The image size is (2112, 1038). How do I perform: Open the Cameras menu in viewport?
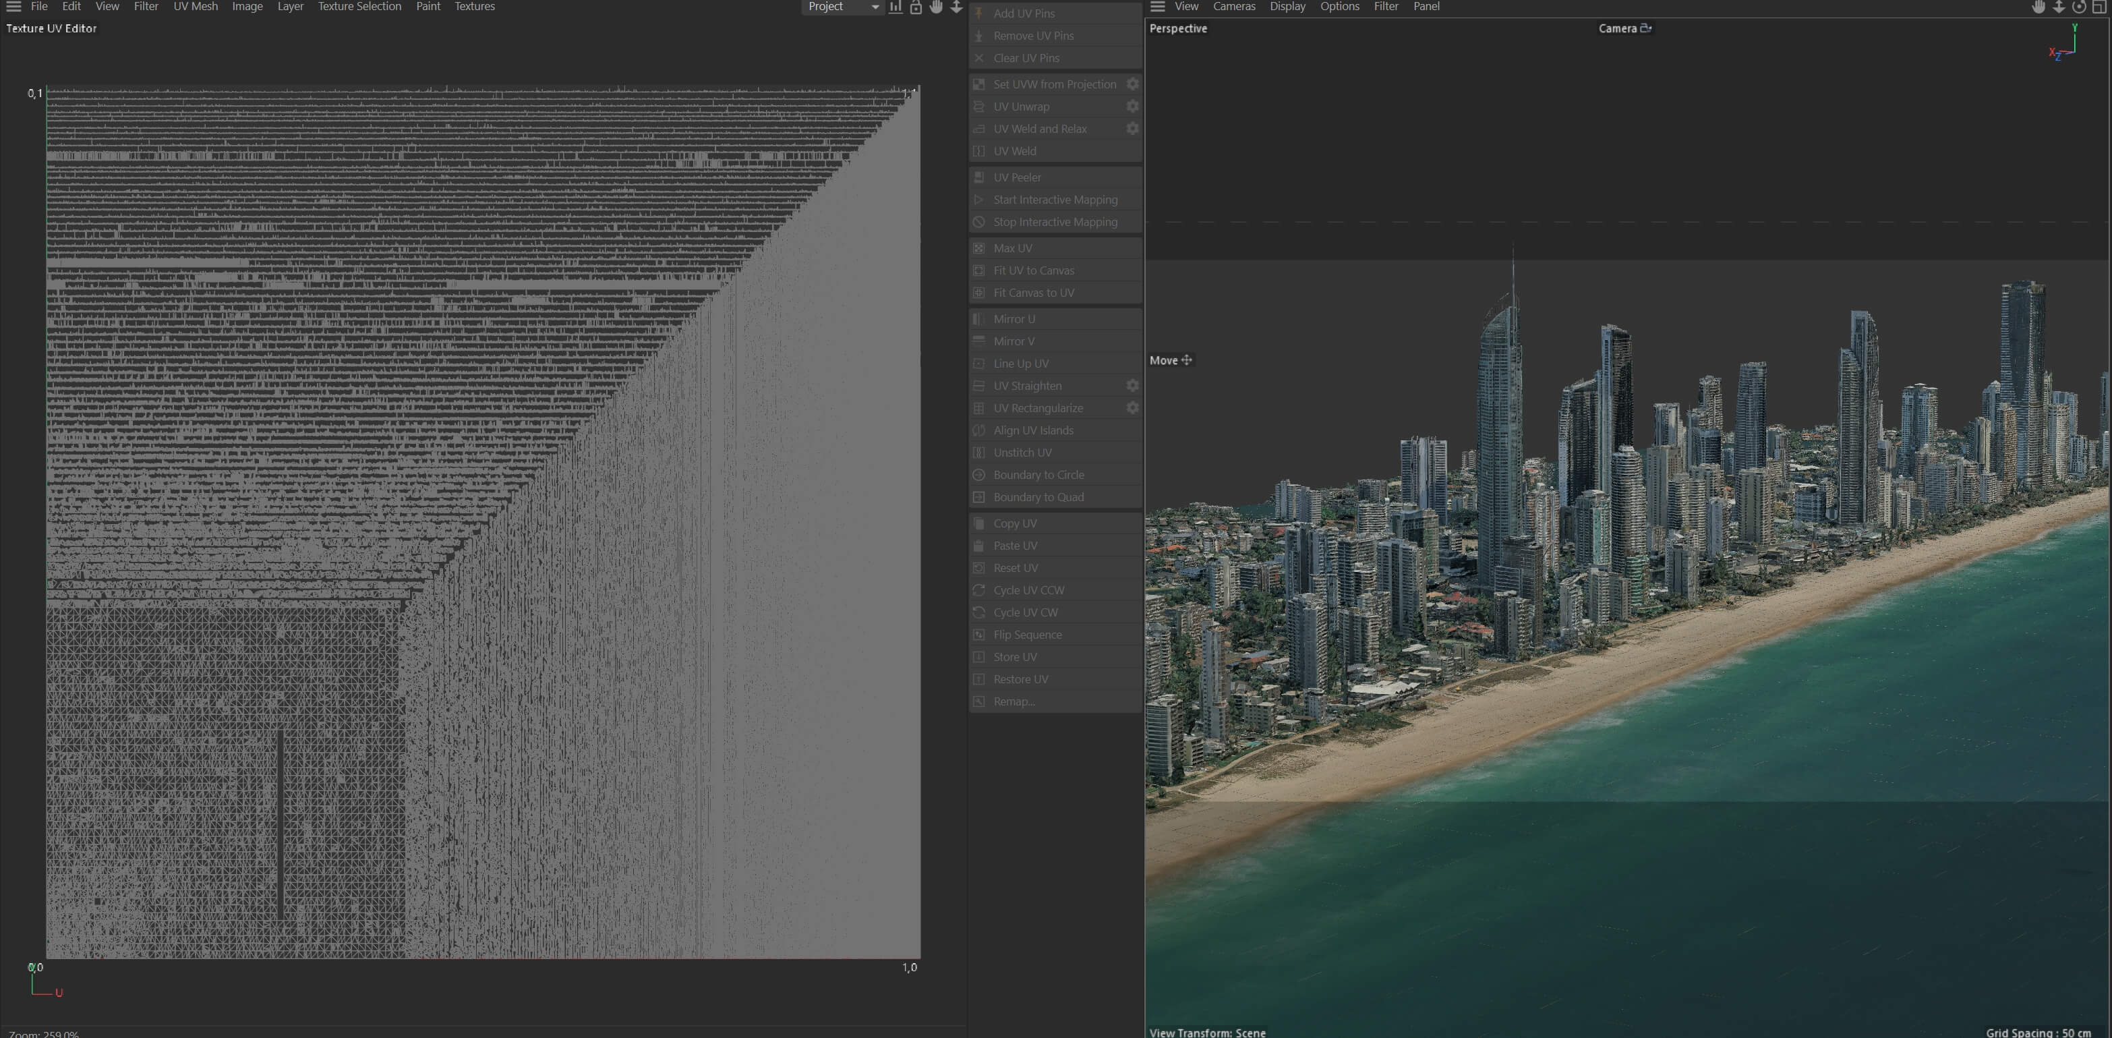[1234, 7]
